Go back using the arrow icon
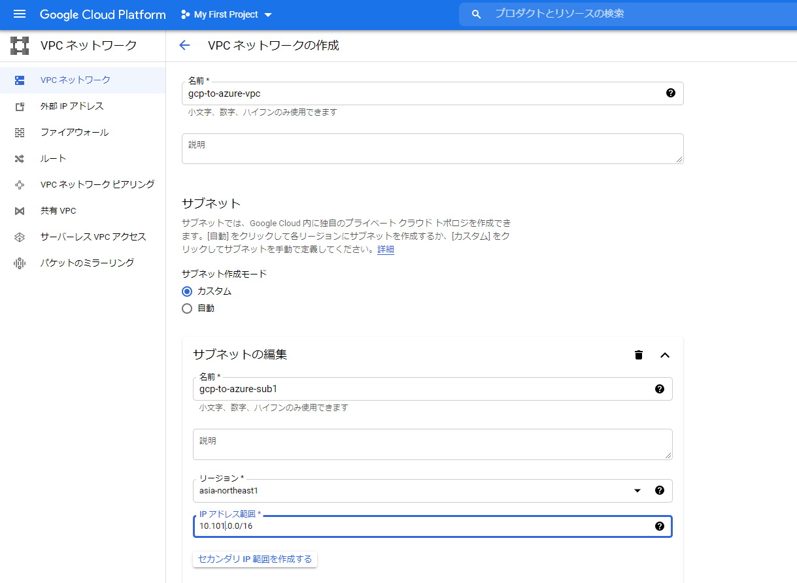Screen dimensions: 797x583 pos(184,45)
